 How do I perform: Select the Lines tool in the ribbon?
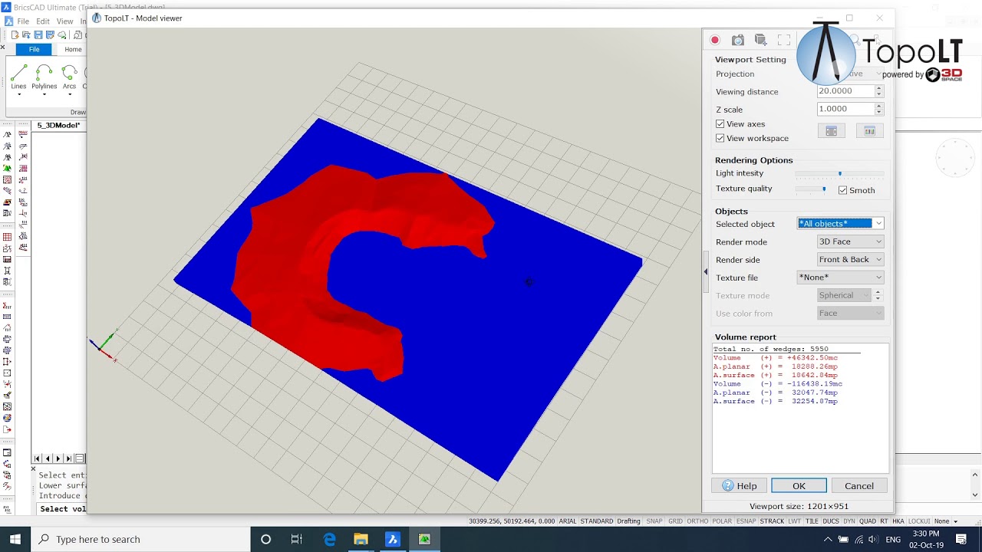pos(18,77)
